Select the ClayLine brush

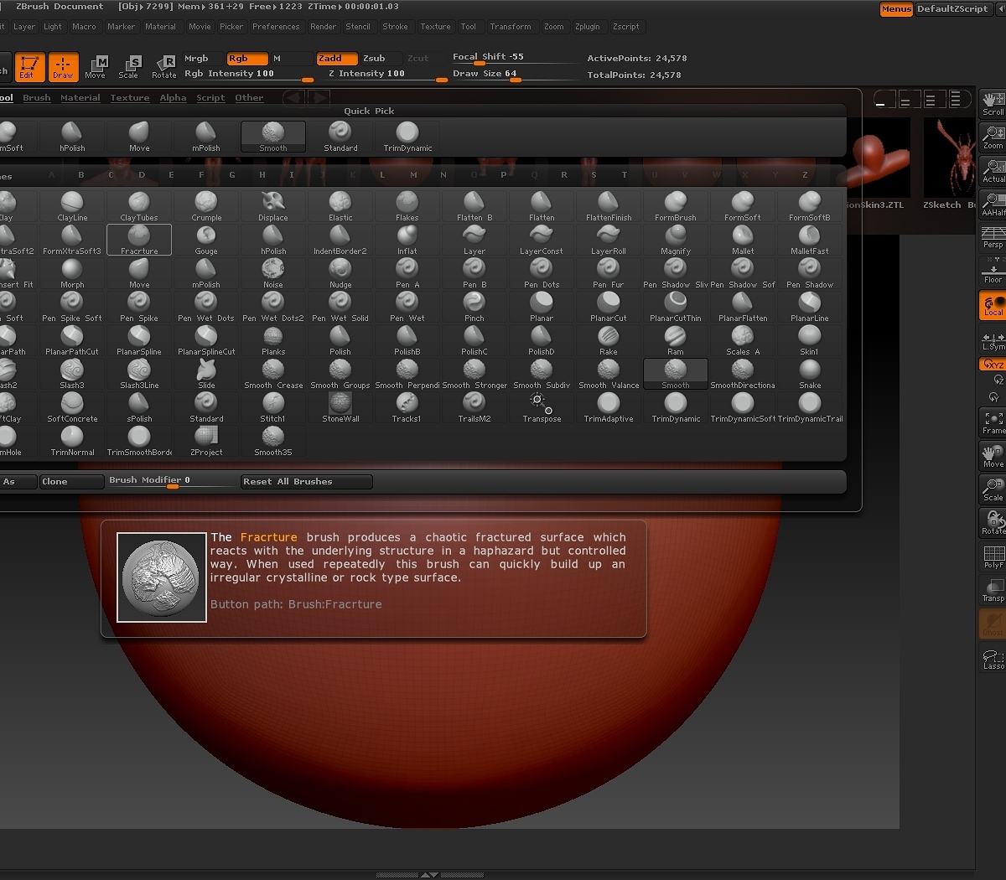click(72, 206)
